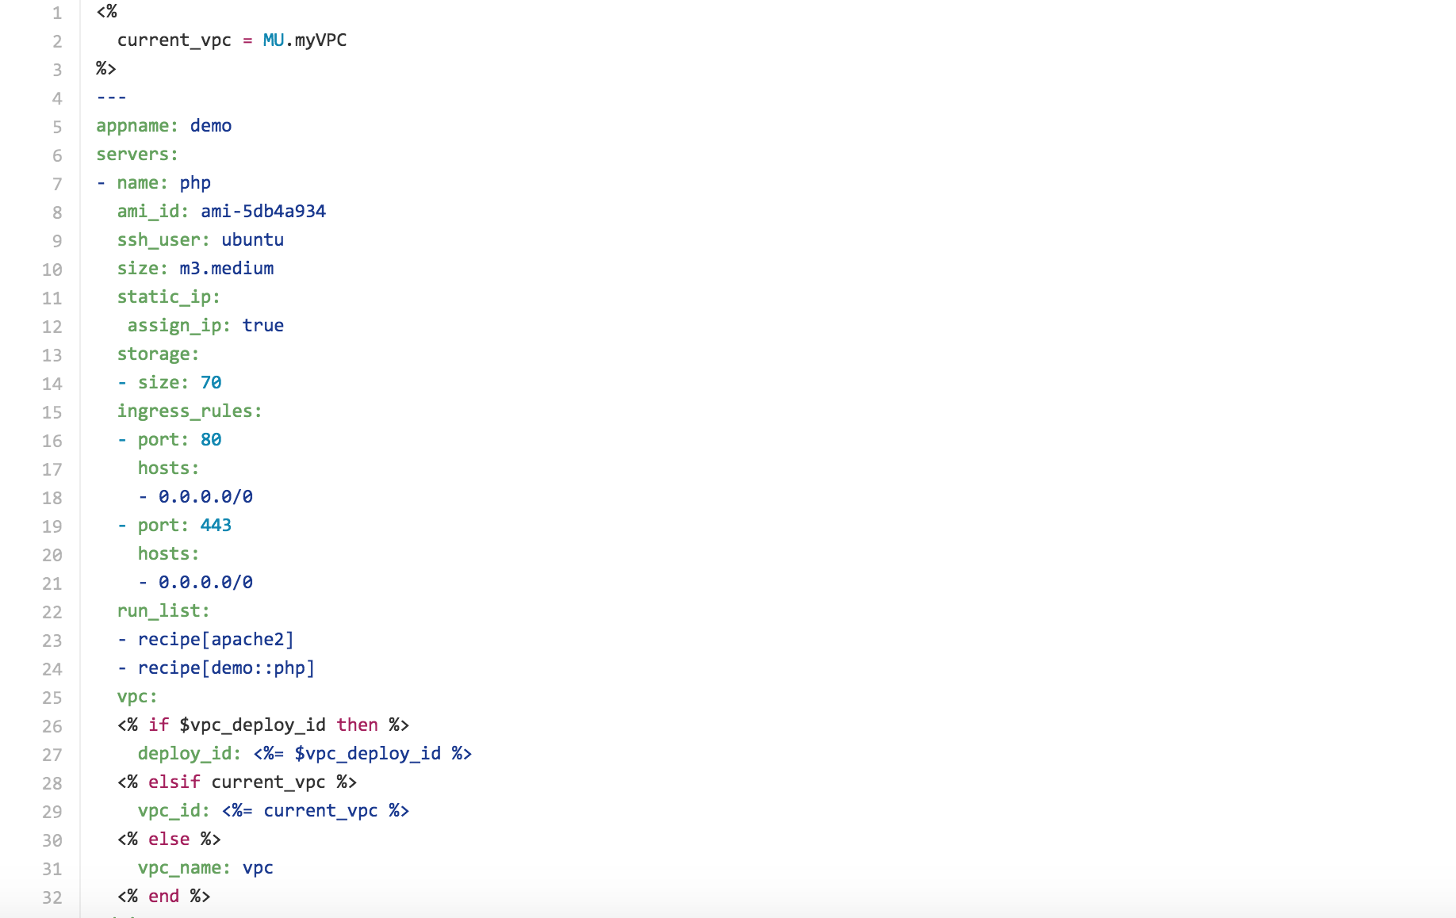The width and height of the screenshot is (1456, 918).
Task: Click the 'recipe[apache2]' entry
Action: 216,640
